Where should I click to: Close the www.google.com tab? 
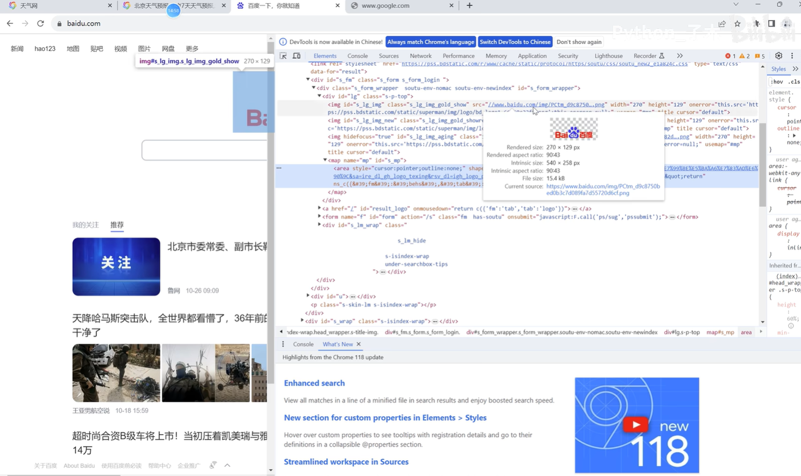pyautogui.click(x=451, y=5)
